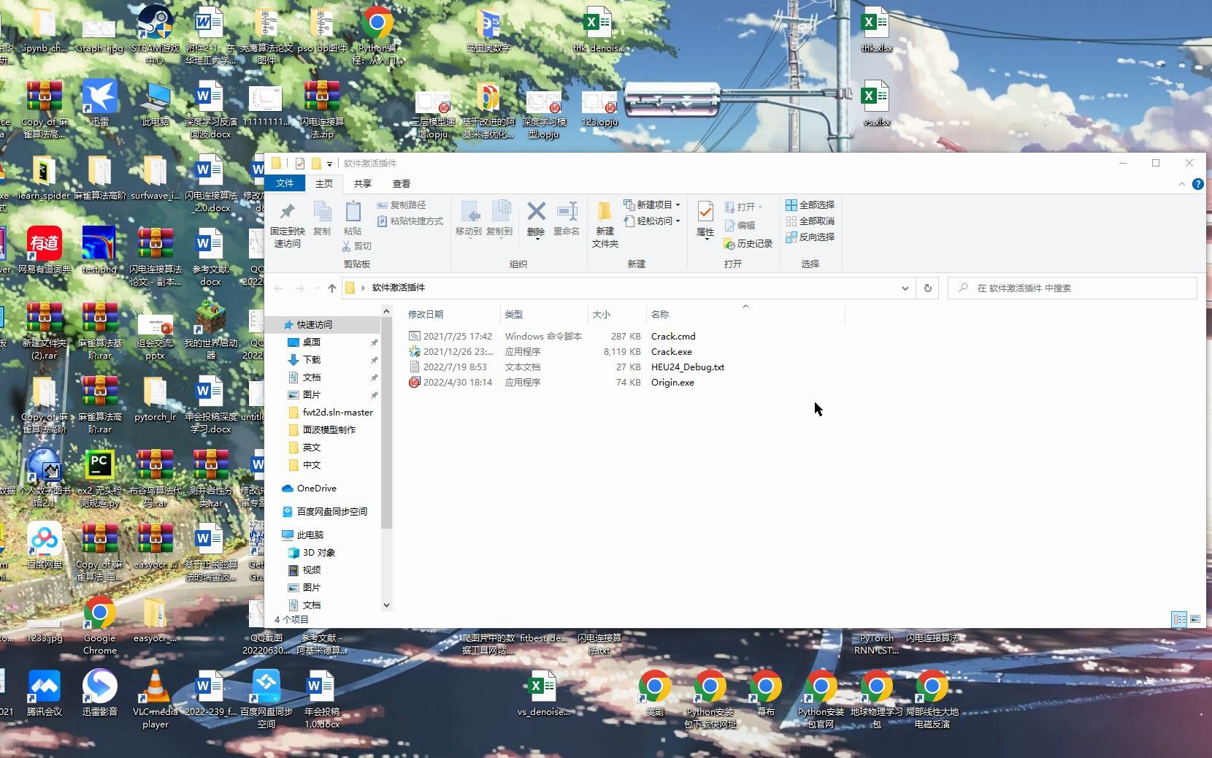Select 快速访问 in the navigation pane
The height and width of the screenshot is (758, 1212).
314,325
